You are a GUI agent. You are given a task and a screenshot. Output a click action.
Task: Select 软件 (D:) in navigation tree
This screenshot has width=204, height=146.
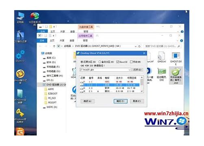click(x=51, y=62)
